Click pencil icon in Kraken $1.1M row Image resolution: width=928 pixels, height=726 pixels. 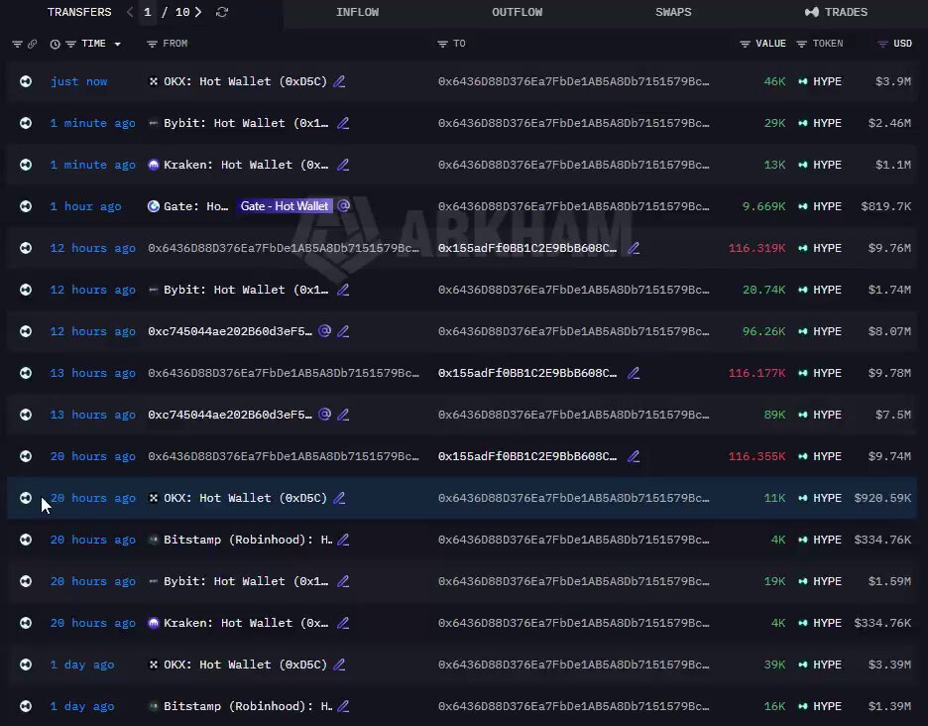point(343,165)
